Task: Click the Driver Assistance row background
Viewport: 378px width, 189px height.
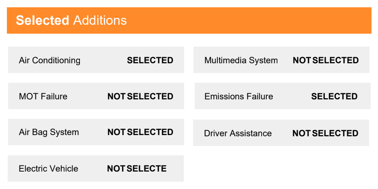Action: tap(281, 133)
